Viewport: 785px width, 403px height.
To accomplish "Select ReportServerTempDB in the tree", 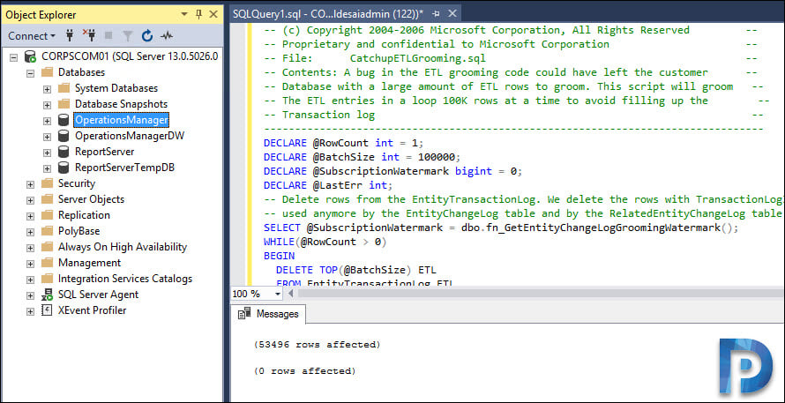I will click(124, 168).
